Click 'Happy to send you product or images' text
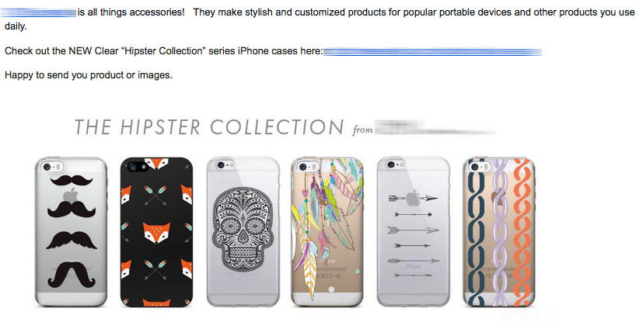Screen dimensions: 639x336 coord(89,75)
